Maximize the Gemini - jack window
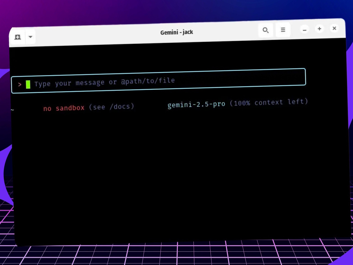The height and width of the screenshot is (265, 353). [x=319, y=29]
